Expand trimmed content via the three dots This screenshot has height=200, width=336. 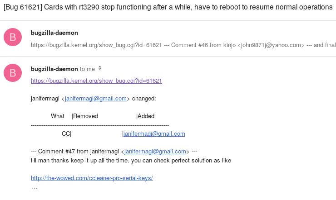coord(35,188)
